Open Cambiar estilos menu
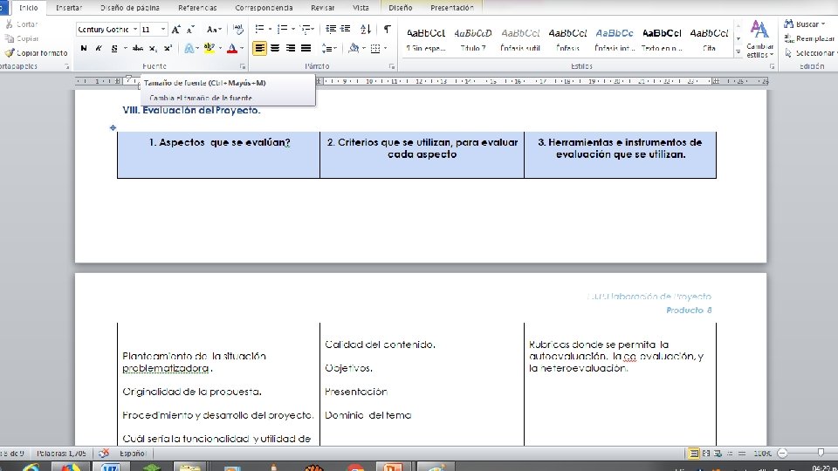Image resolution: width=838 pixels, height=471 pixels. pyautogui.click(x=759, y=39)
